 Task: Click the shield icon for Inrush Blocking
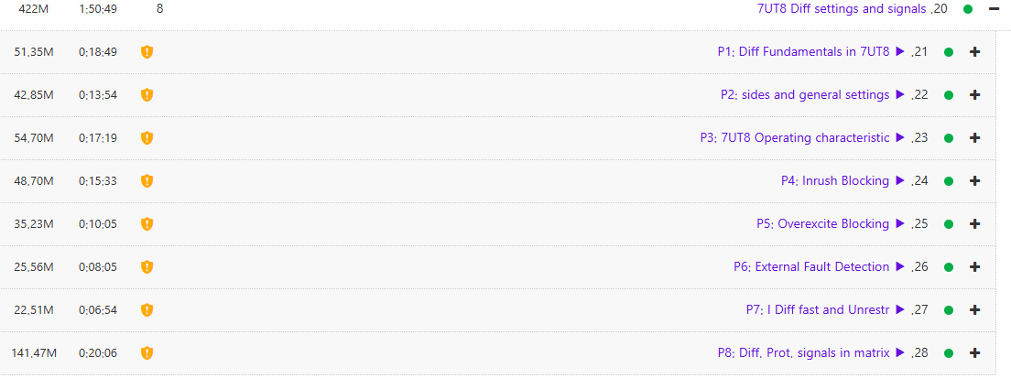147,181
